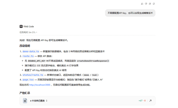Click the TRAE Code logo icon
178x108 pixels.
coord(21,27)
